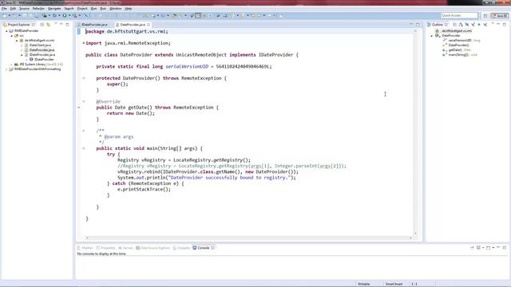
Task: Switch to the Console tab
Action: tap(203, 248)
